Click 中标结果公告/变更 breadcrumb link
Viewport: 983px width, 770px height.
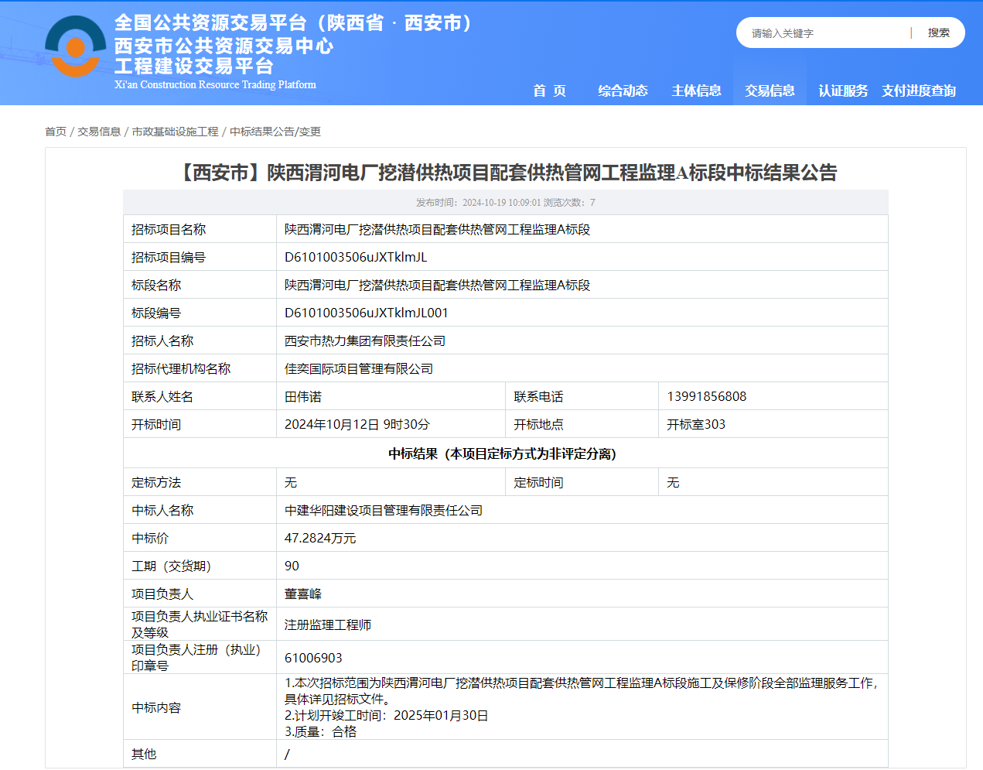275,132
